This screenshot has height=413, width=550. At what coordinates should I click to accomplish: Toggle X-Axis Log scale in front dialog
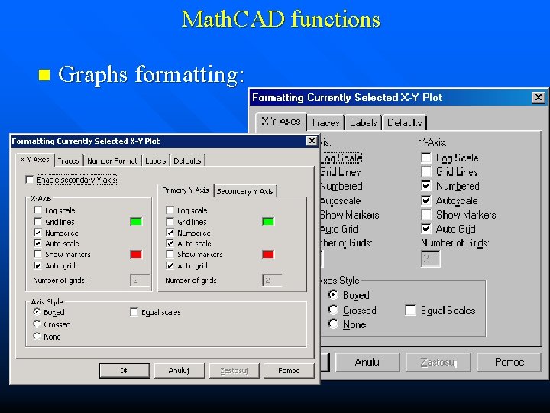38,210
